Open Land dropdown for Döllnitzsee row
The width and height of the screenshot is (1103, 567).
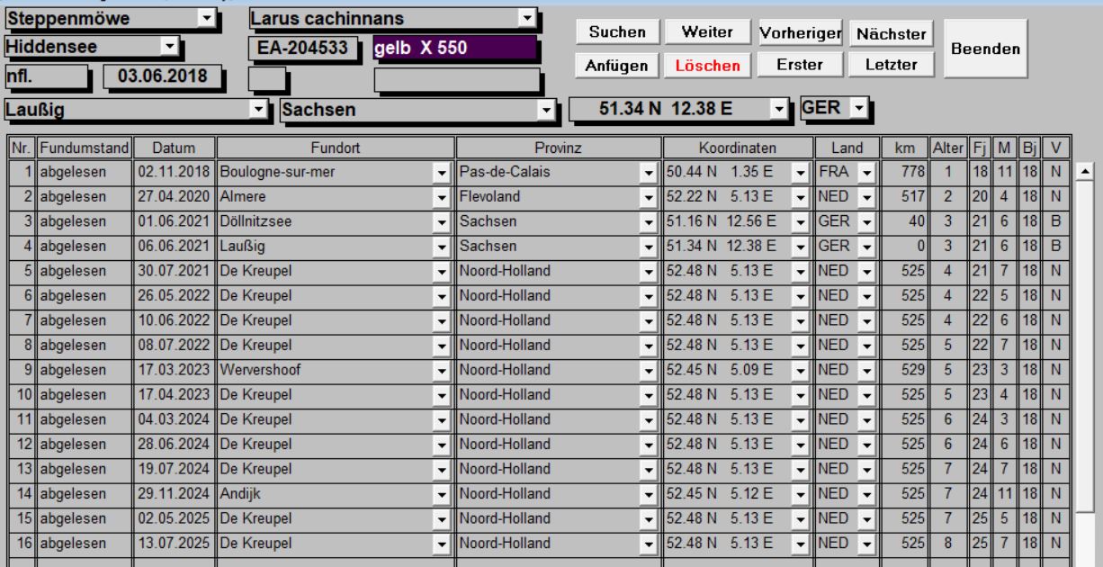click(865, 219)
